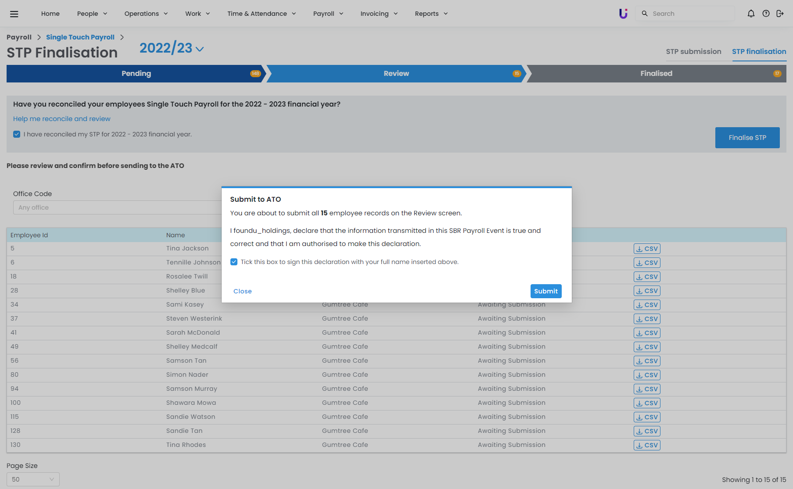Viewport: 793px width, 489px height.
Task: Click the notifications bell icon
Action: [x=751, y=14]
